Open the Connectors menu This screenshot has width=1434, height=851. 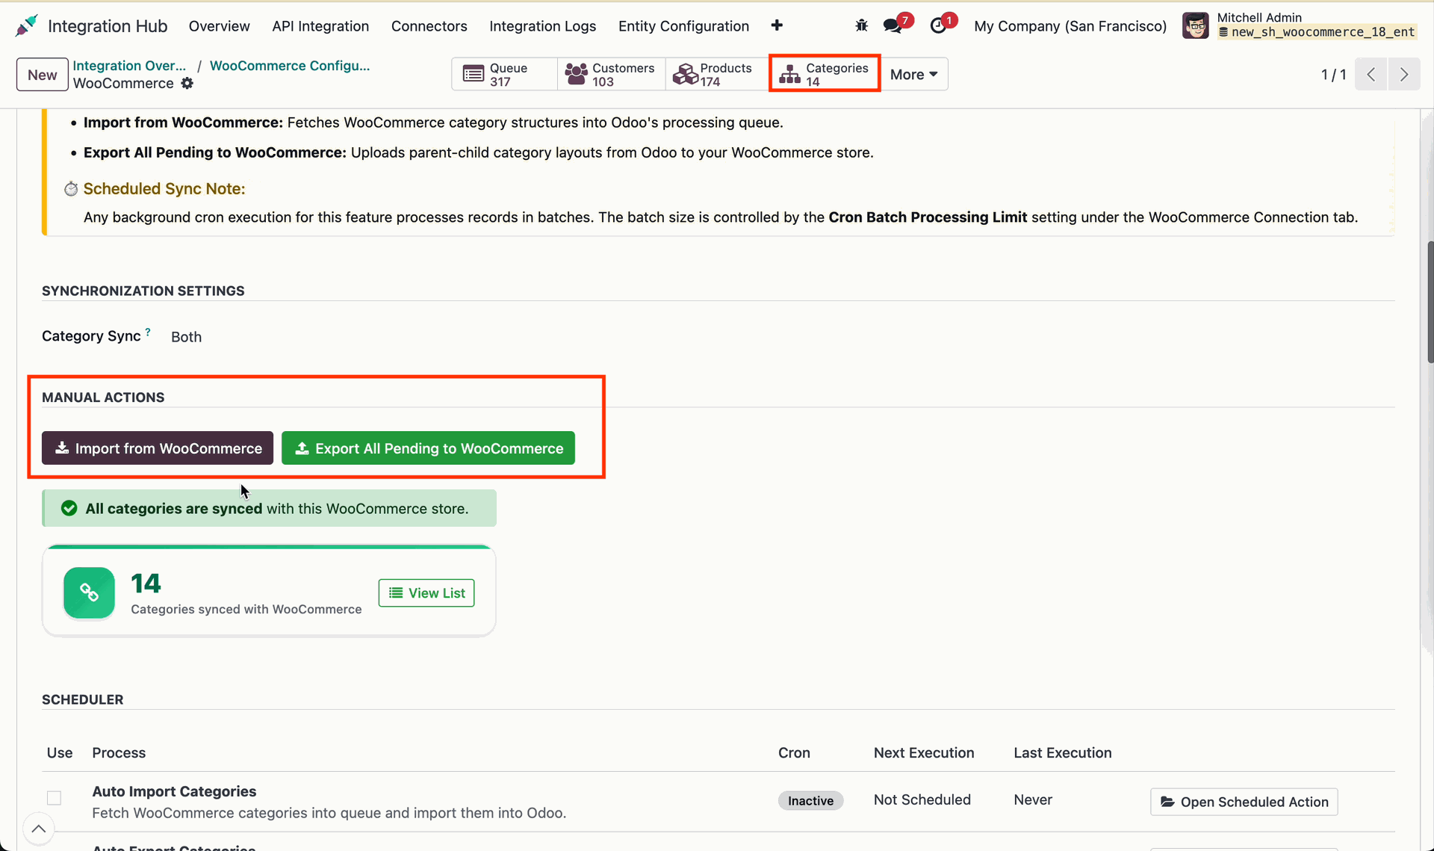(429, 26)
